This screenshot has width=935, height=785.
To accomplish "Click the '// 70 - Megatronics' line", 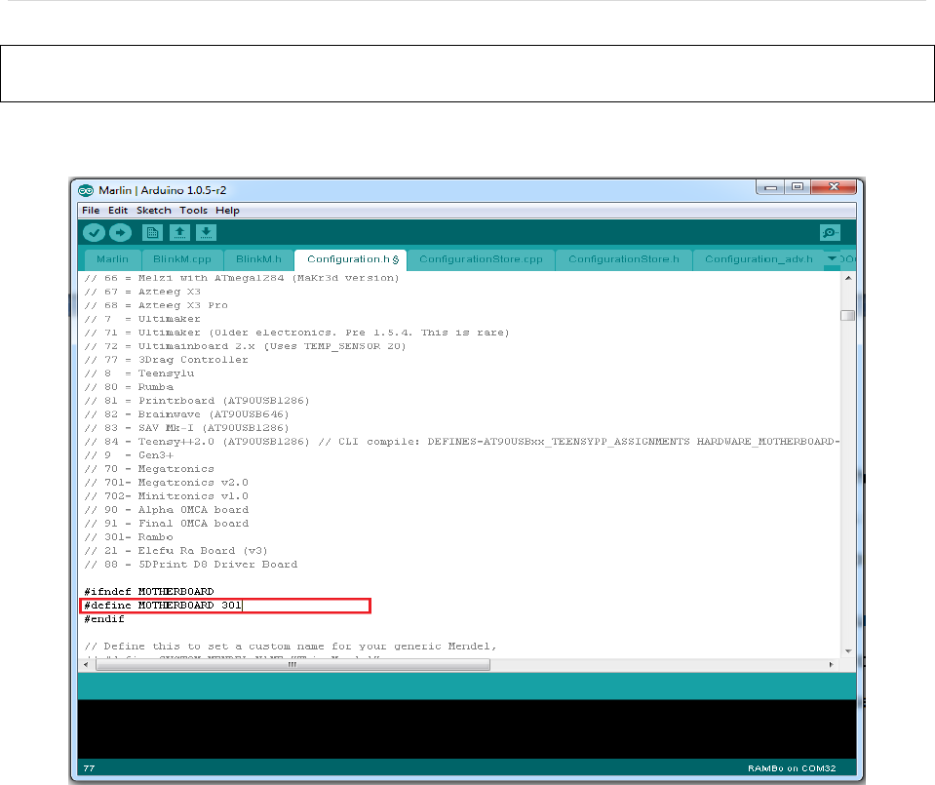I will click(149, 469).
